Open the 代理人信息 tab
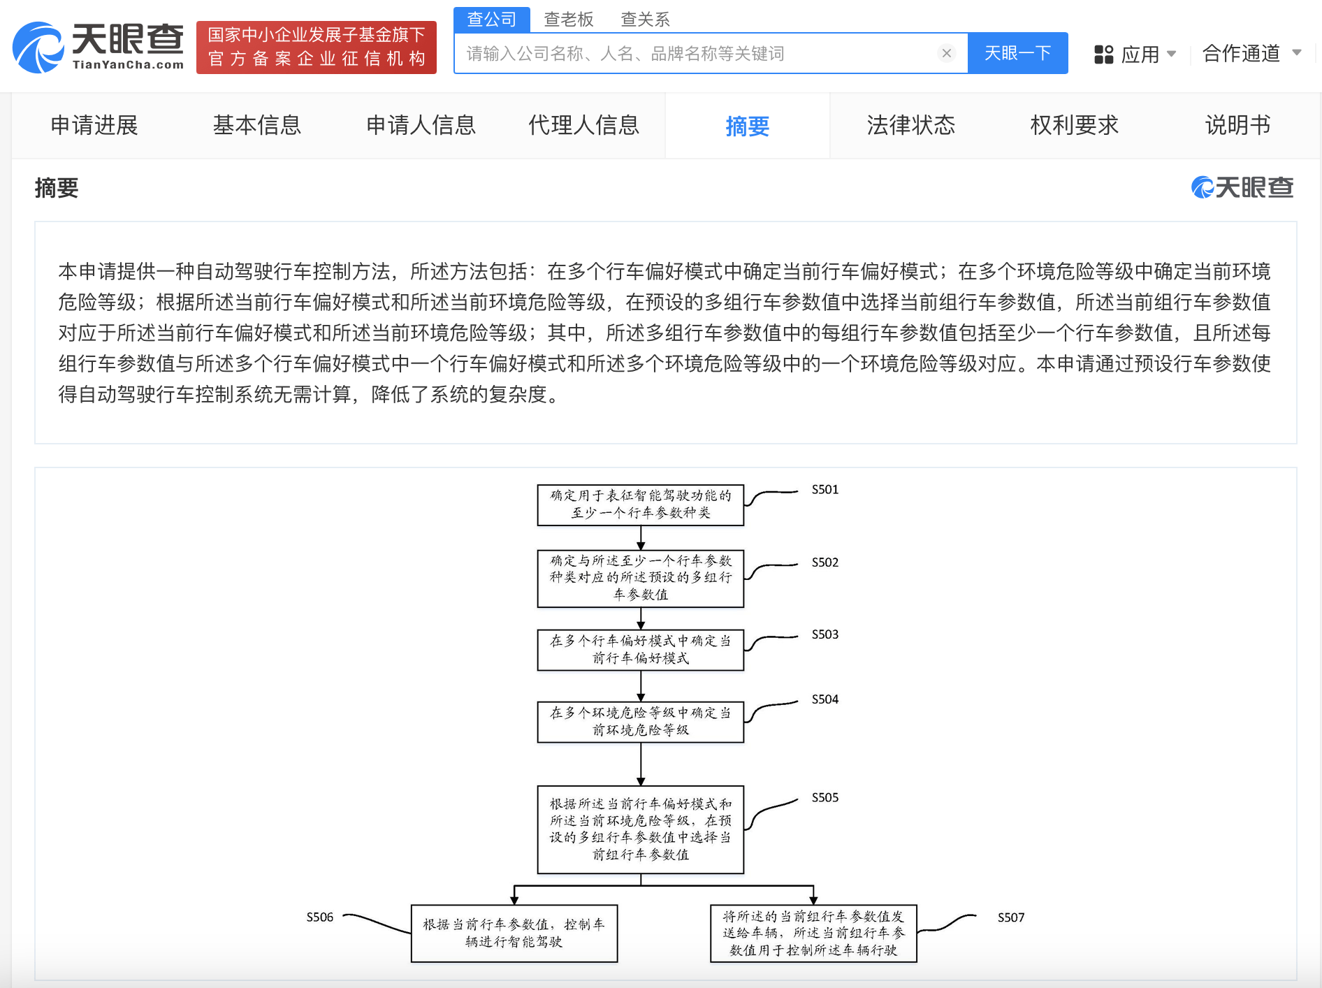 click(584, 125)
